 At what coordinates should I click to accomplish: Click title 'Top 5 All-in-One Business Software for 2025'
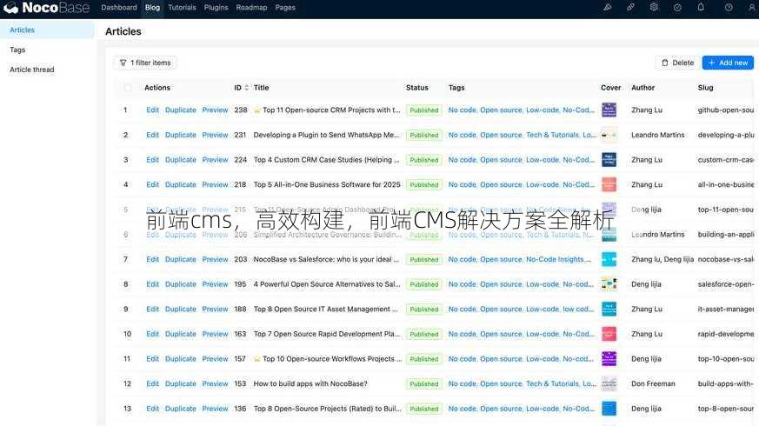(x=327, y=184)
